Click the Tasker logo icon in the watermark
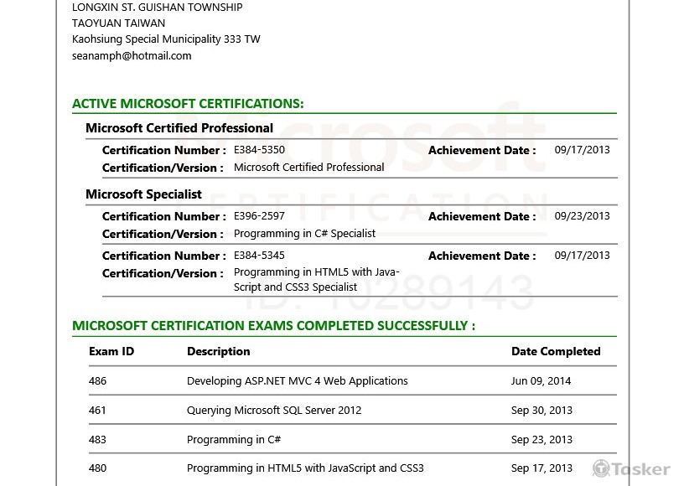 pos(601,468)
